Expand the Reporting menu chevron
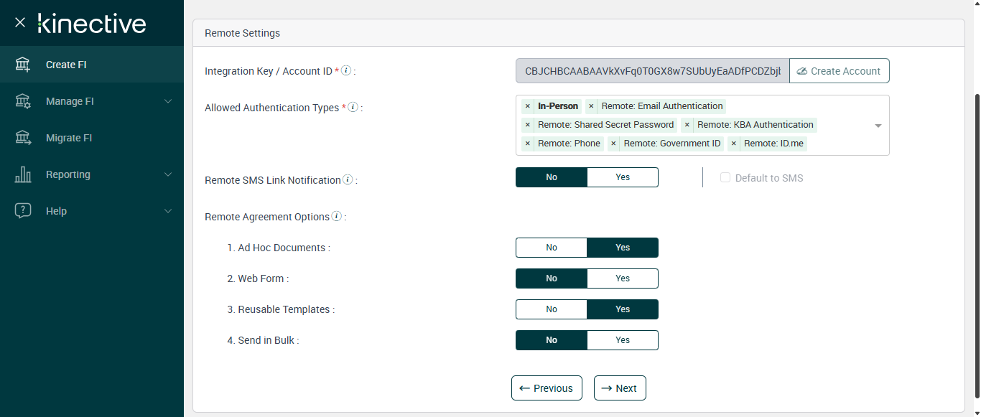 168,174
